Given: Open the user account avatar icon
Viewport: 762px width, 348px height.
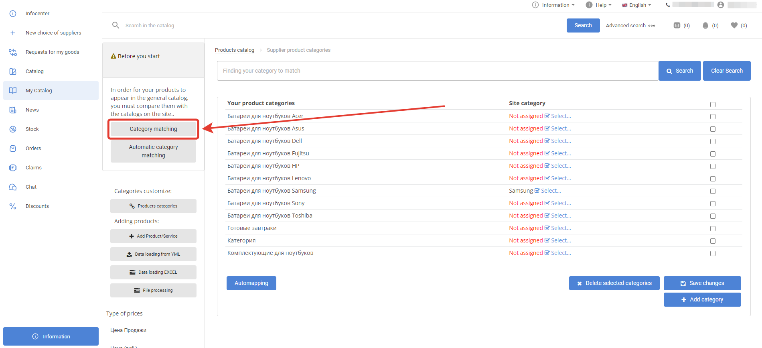Looking at the screenshot, I should point(721,5).
